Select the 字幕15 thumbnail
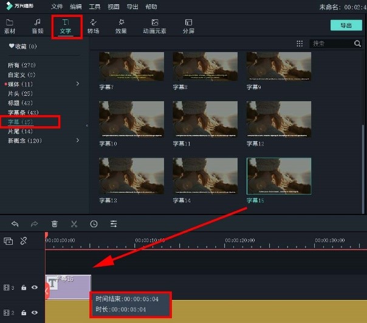367x323 pixels. (x=279, y=176)
